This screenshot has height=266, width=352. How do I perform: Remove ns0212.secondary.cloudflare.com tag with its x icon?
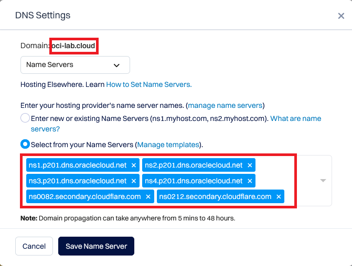279,197
